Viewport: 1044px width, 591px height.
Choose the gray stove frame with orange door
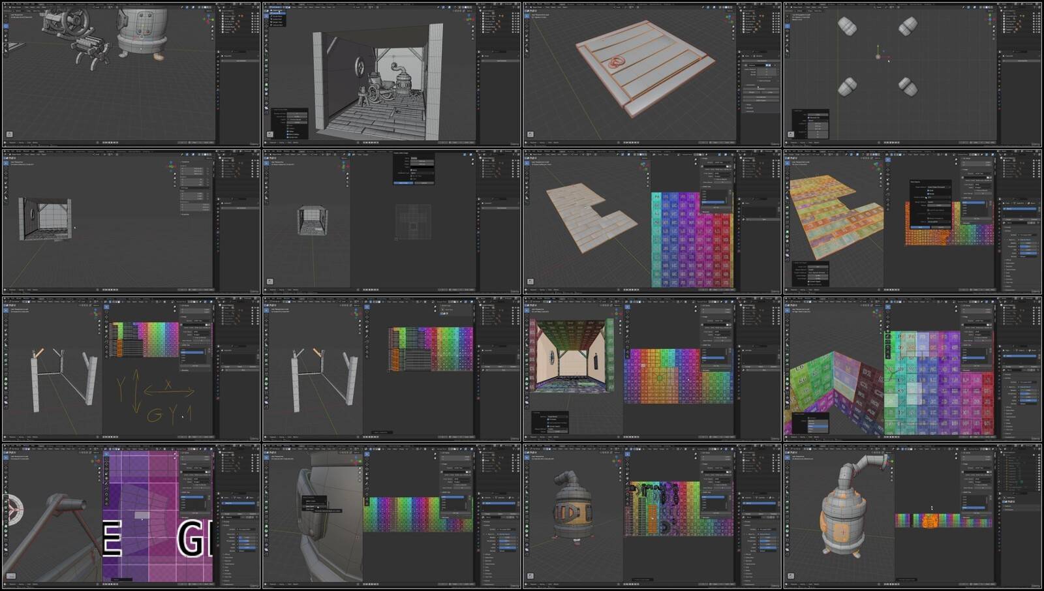[913, 517]
